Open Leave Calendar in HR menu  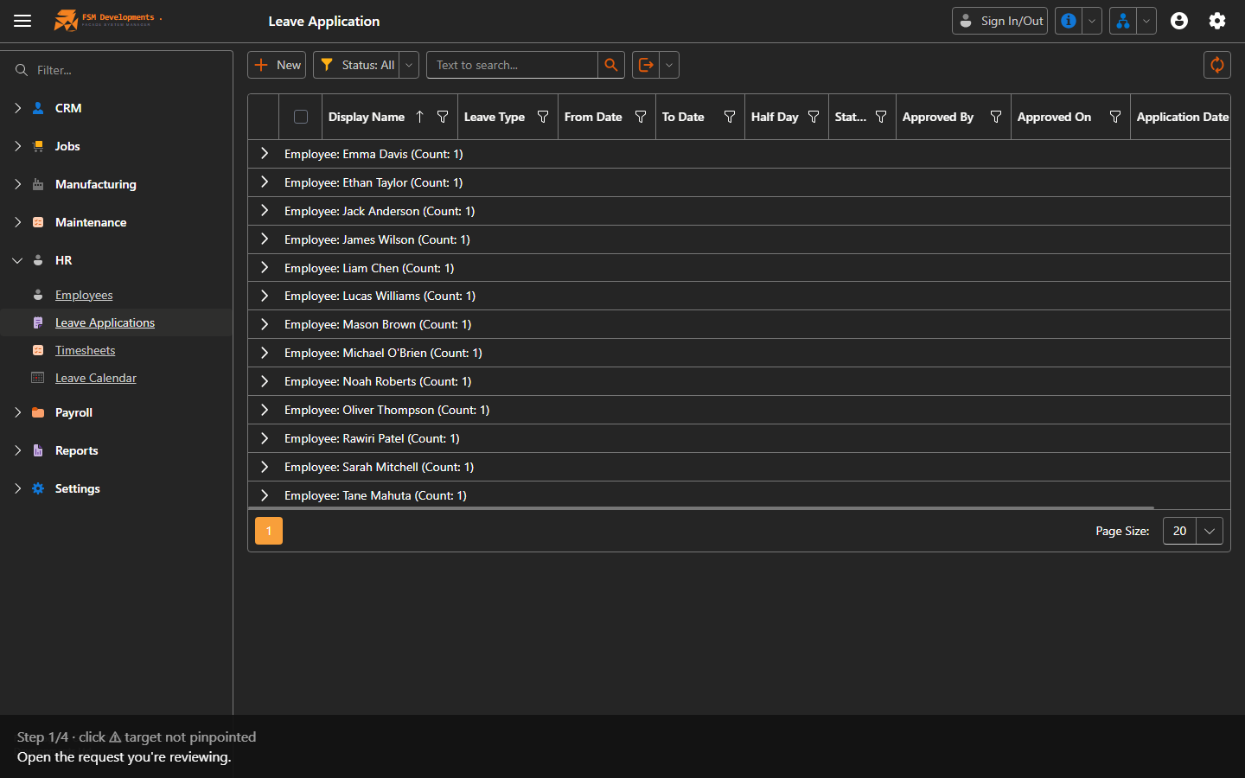coord(96,378)
